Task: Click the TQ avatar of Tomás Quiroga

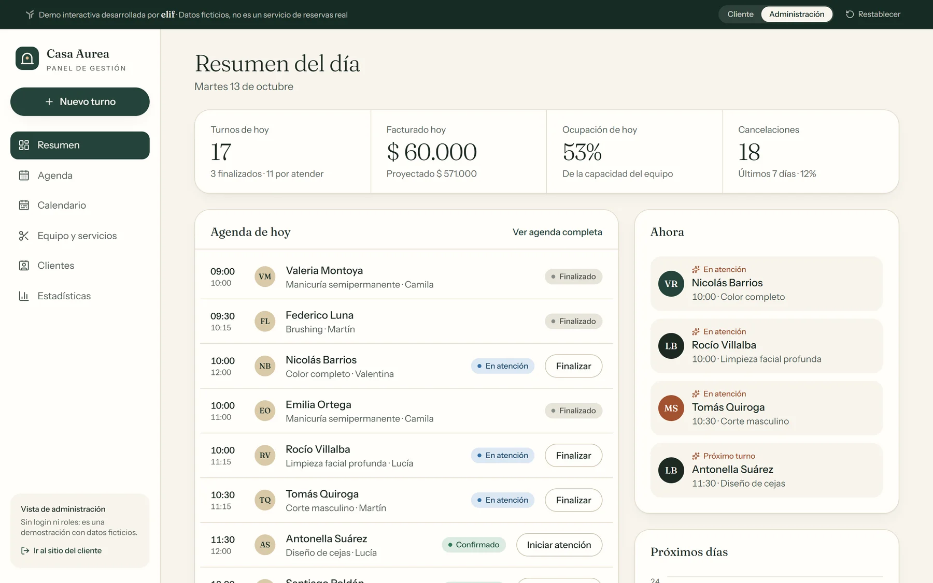Action: (x=265, y=500)
